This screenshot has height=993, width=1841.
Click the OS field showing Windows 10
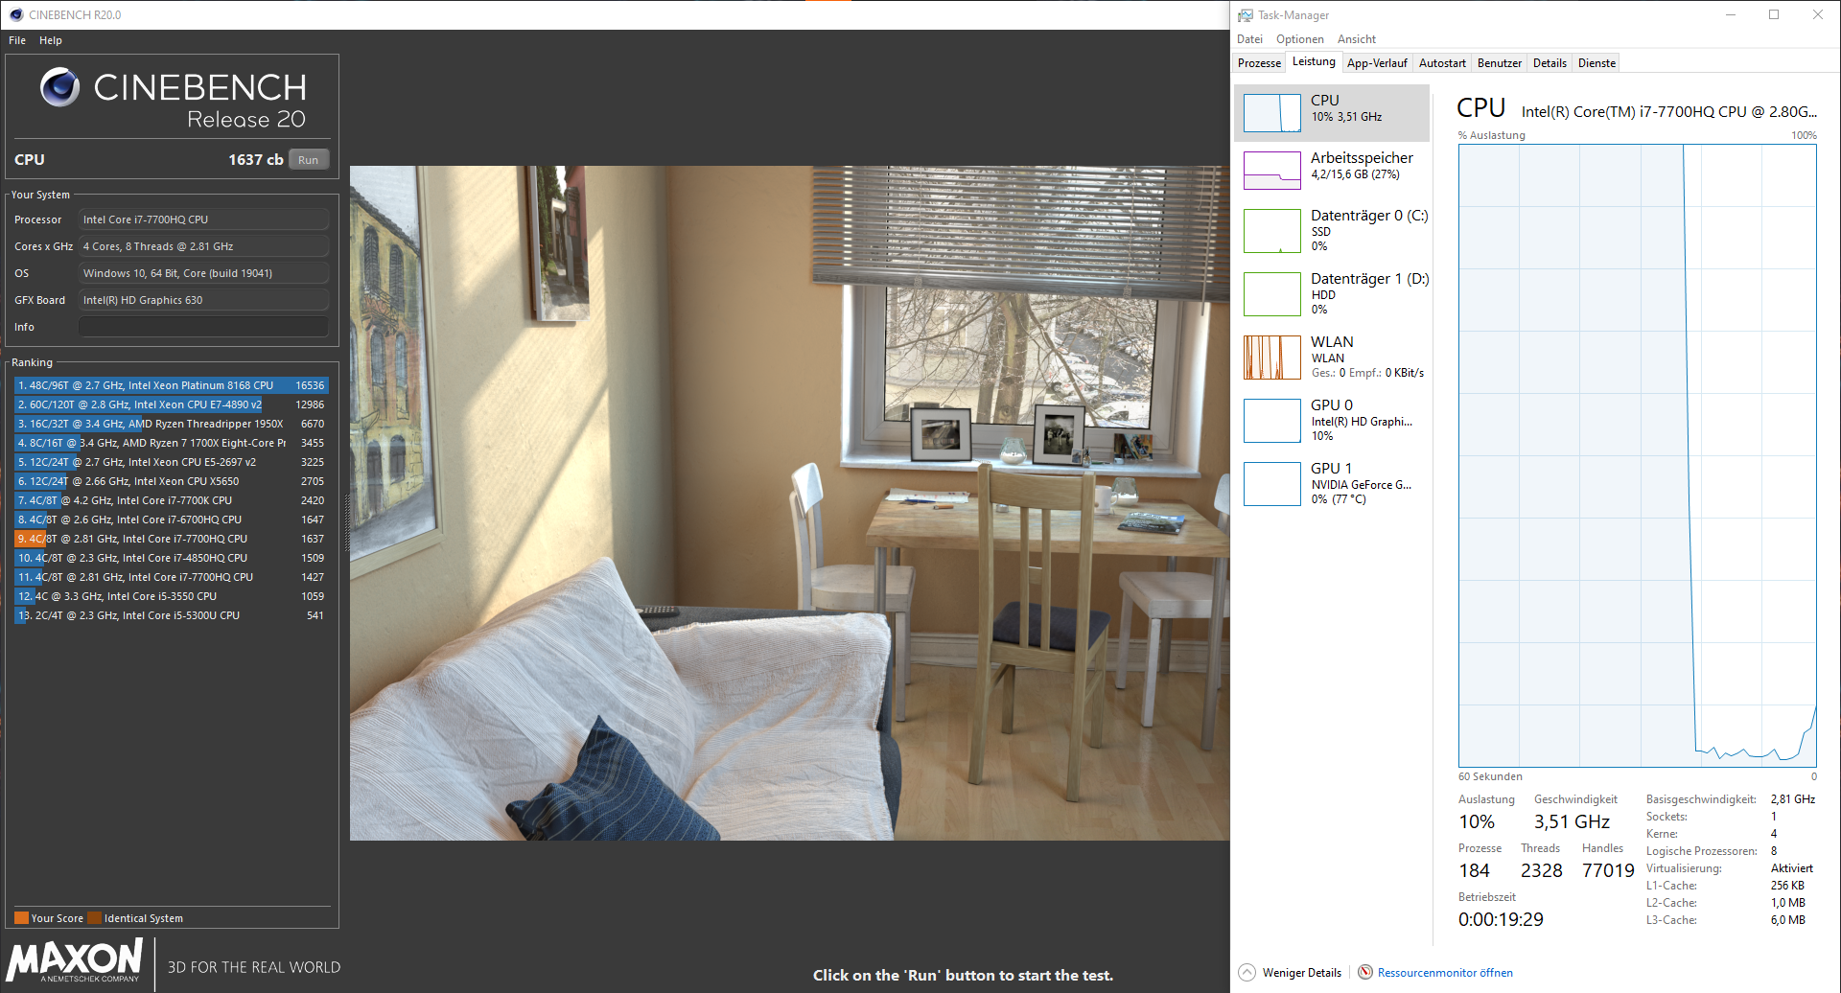pos(203,273)
